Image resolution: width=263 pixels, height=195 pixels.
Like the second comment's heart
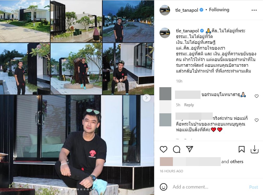(x=256, y=120)
